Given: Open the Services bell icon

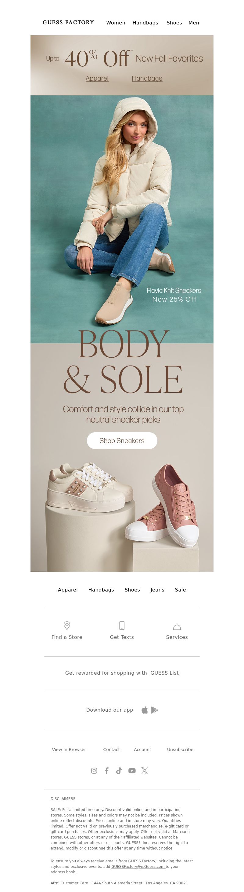Looking at the screenshot, I should 177,626.
